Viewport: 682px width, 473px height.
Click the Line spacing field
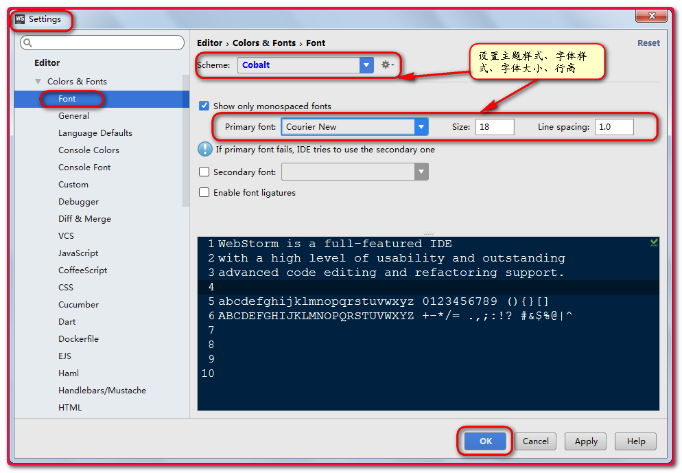click(x=614, y=126)
